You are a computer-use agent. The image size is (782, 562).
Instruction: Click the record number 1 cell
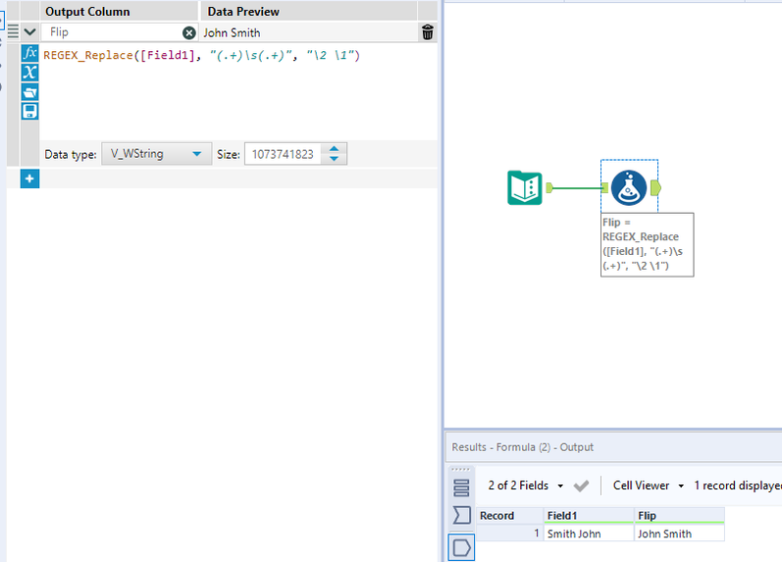coord(509,534)
